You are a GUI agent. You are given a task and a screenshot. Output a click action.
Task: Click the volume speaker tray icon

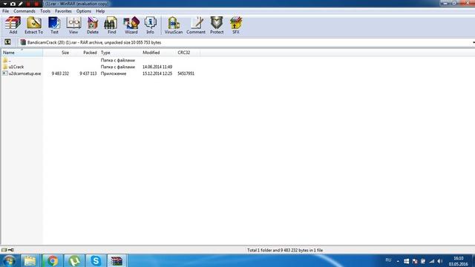coord(440,261)
